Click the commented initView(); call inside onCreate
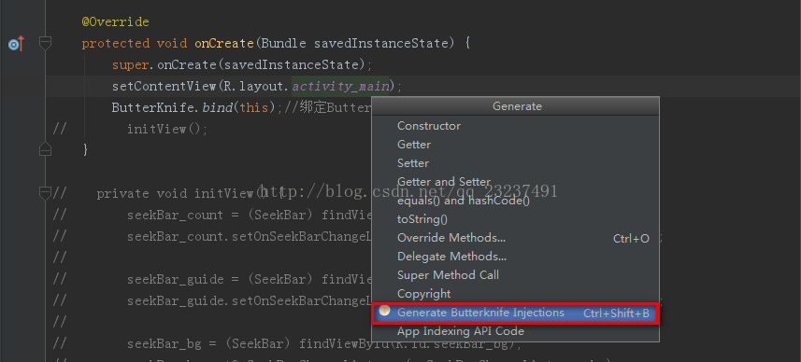 point(167,129)
